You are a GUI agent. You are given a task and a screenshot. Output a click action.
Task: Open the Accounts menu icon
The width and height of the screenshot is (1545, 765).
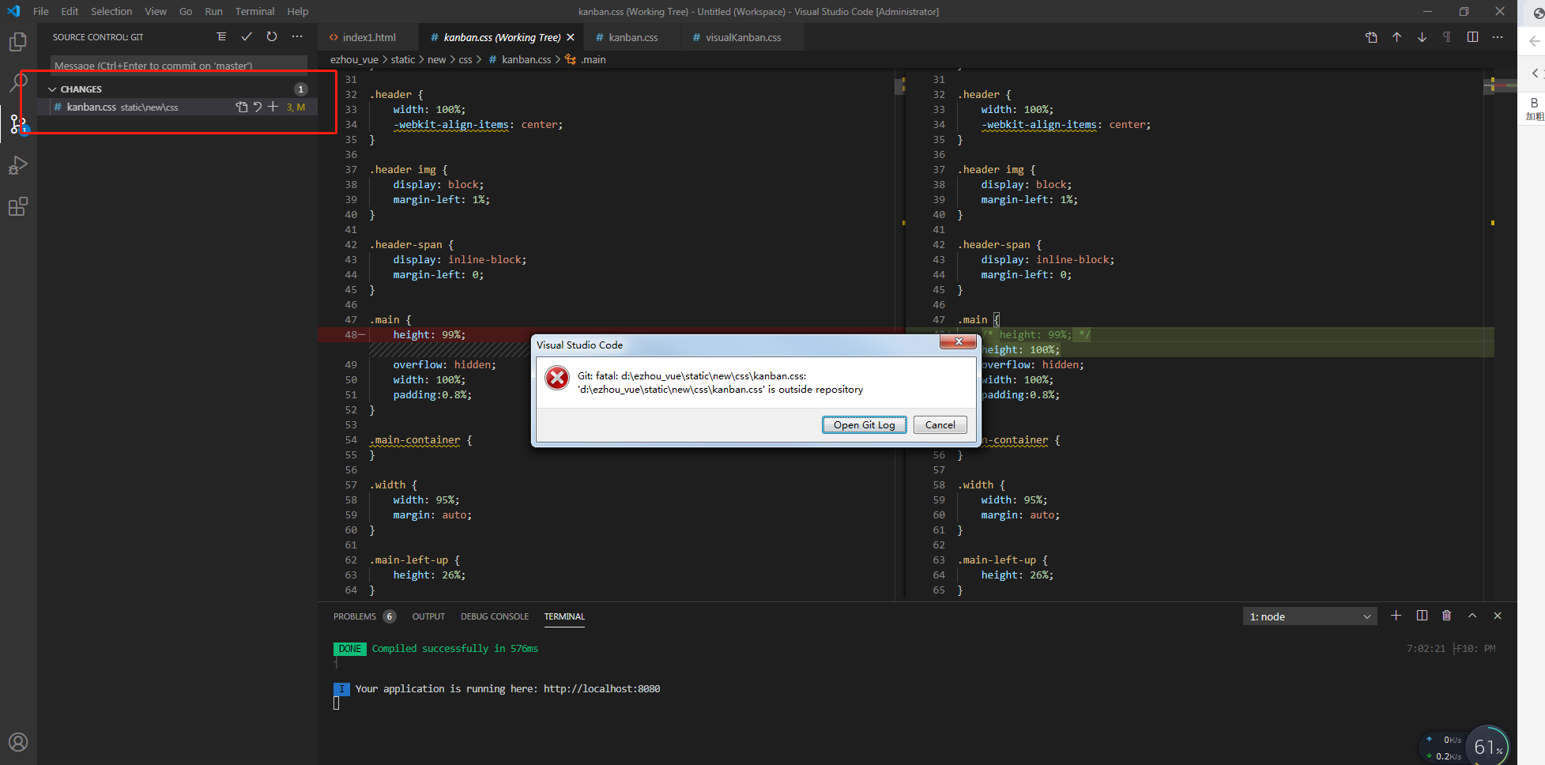[17, 742]
